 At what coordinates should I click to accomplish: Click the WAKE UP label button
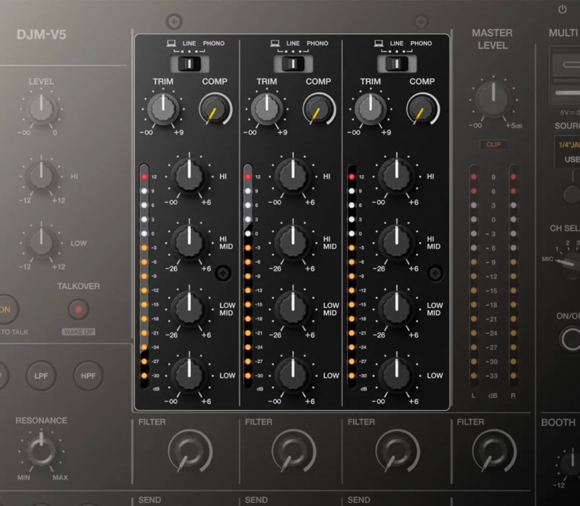79,332
